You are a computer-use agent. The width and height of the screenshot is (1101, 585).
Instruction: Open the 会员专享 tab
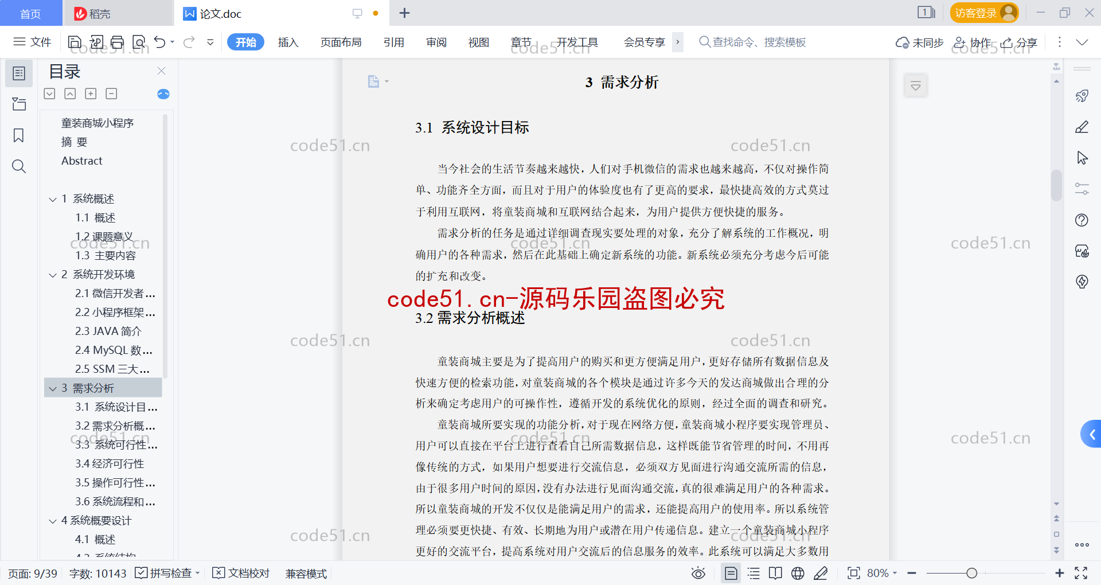[645, 42]
